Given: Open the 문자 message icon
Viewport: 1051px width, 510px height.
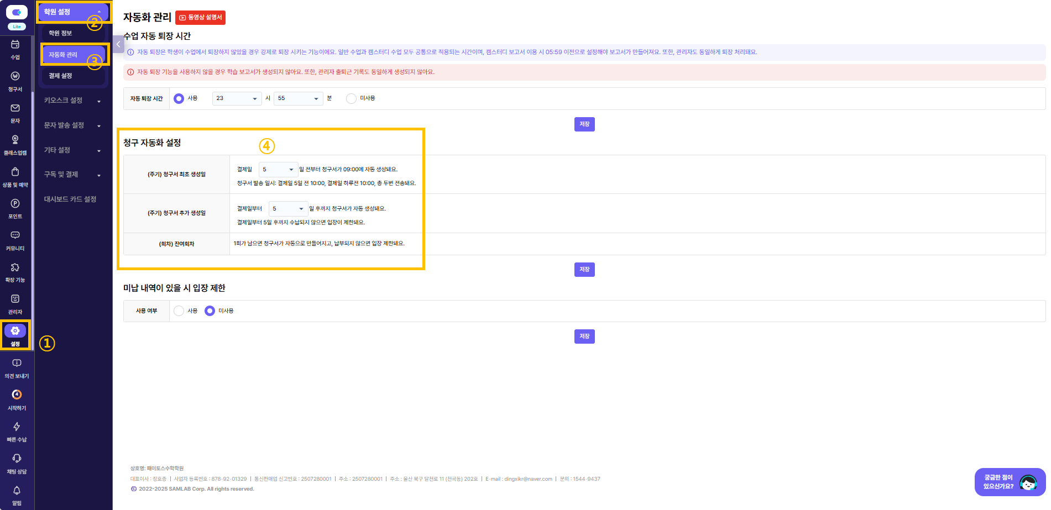Looking at the screenshot, I should (x=15, y=108).
